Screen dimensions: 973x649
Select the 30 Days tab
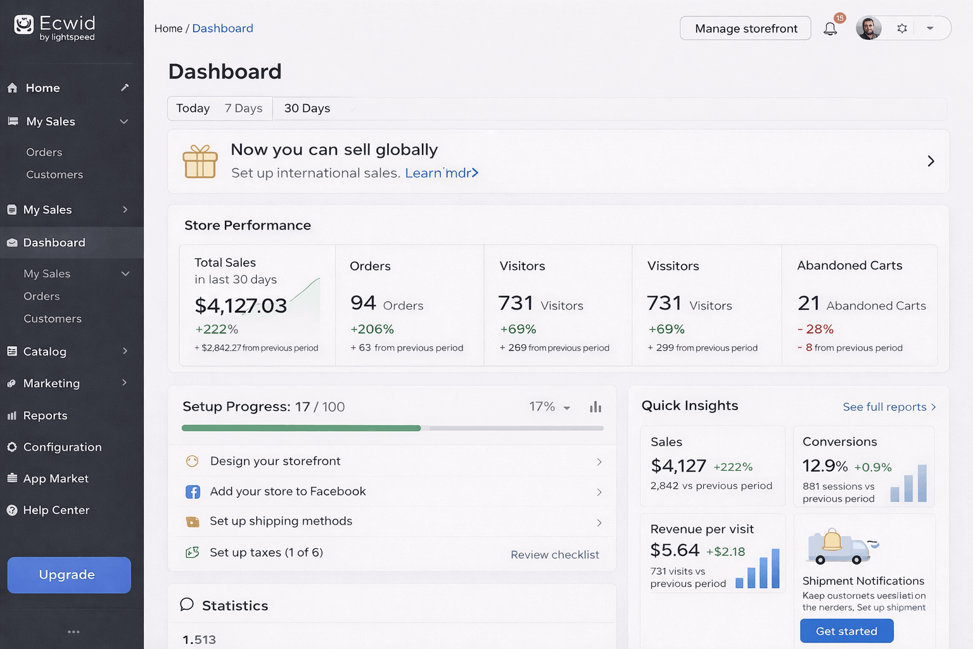tap(307, 108)
